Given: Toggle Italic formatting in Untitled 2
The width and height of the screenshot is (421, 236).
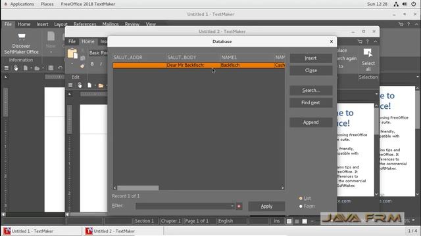Looking at the screenshot, I should (x=101, y=64).
